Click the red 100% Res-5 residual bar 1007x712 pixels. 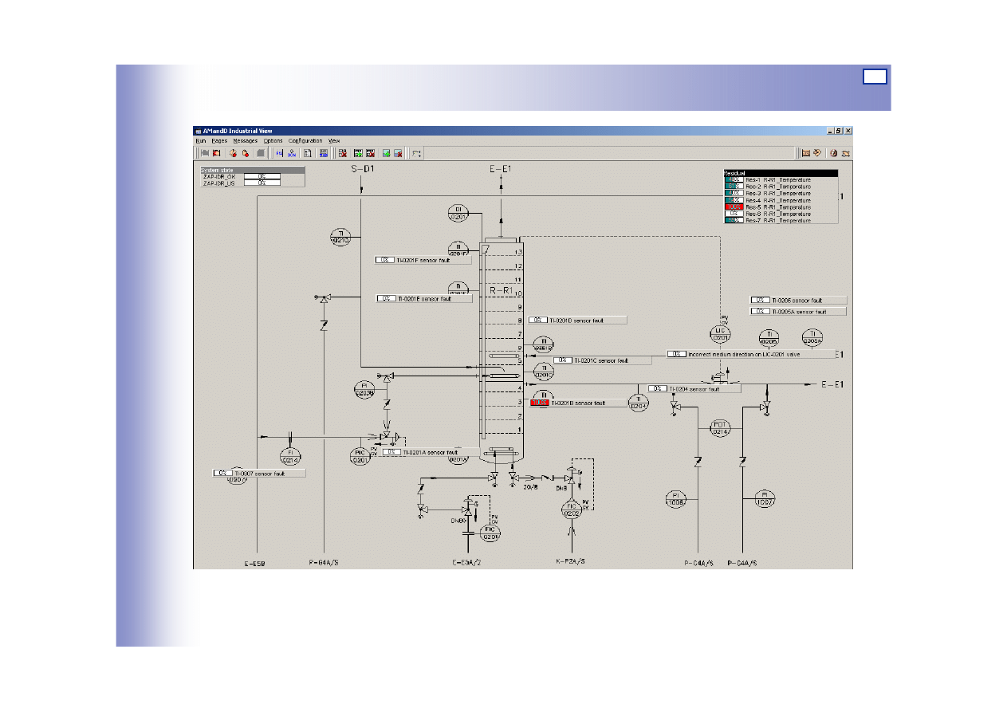pos(734,207)
